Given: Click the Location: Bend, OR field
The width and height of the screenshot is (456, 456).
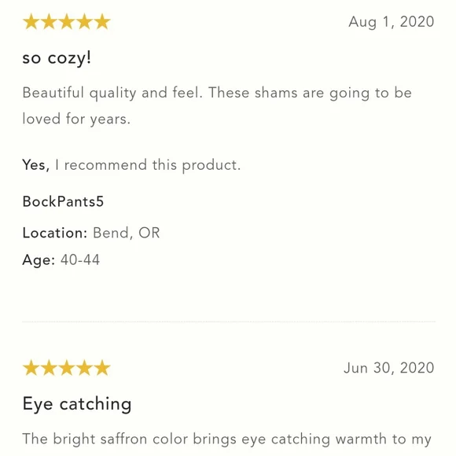Looking at the screenshot, I should click(91, 233).
